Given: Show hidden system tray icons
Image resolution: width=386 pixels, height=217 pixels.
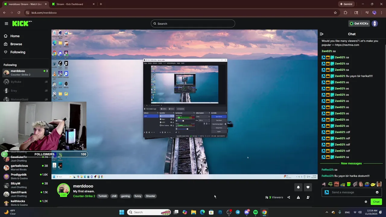Looking at the screenshot, I should pos(327,212).
